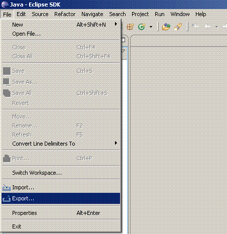This screenshot has height=234, width=227.
Task: Open the view menu triangle on left panel
Action: (x=124, y=51)
